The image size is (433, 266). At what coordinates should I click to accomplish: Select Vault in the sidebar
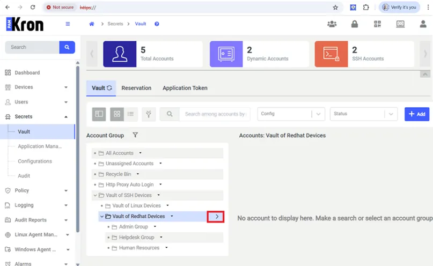click(x=38, y=131)
